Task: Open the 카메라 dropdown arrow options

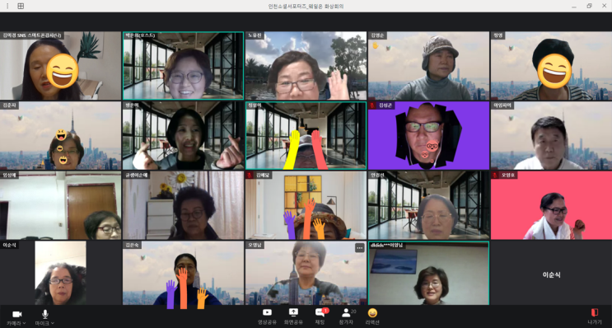Action: tap(24, 323)
